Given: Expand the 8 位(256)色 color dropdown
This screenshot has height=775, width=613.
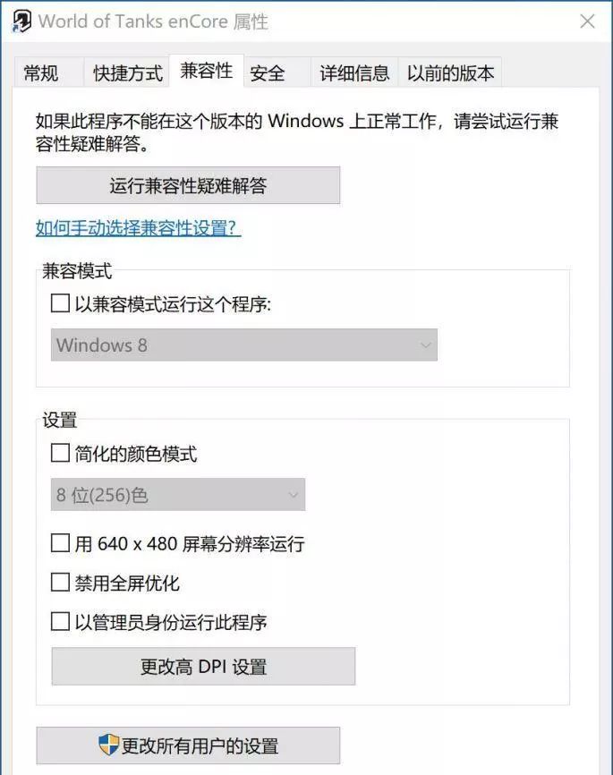Looking at the screenshot, I should click(x=178, y=495).
